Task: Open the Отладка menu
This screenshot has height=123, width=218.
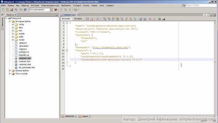Action: tap(77, 5)
